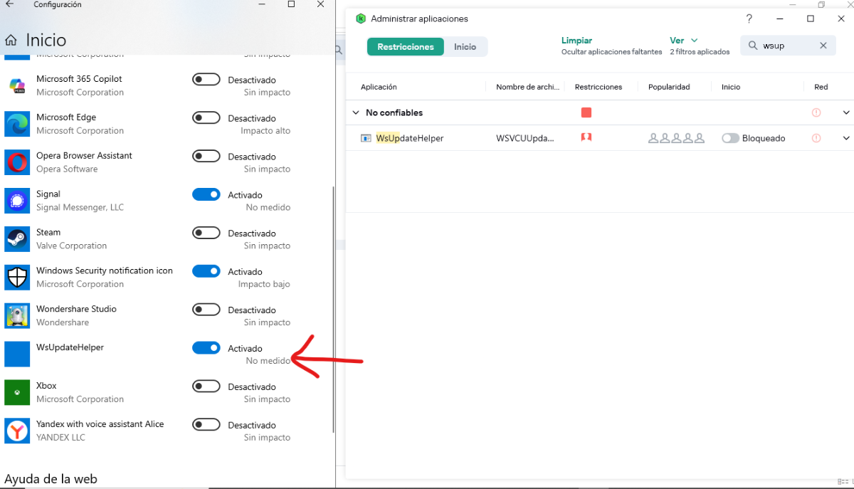Sort by the Restricciones column header
Viewport: 854px width, 489px height.
(x=599, y=87)
